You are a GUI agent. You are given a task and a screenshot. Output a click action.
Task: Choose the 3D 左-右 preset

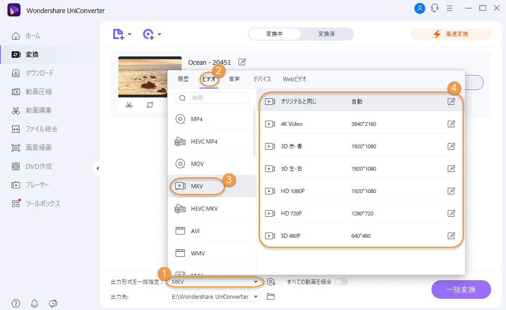[361, 169]
